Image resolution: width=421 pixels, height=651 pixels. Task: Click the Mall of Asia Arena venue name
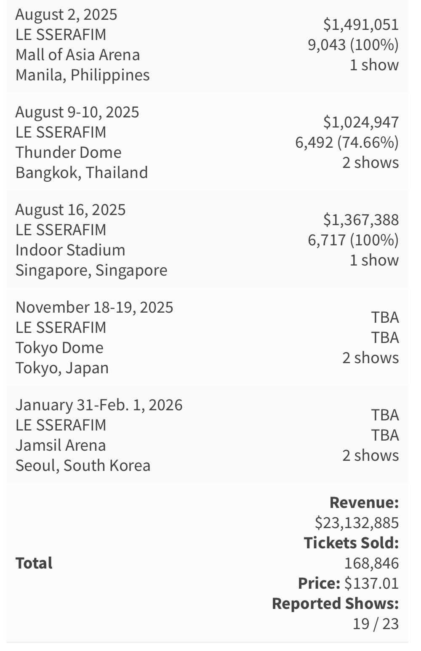(78, 55)
